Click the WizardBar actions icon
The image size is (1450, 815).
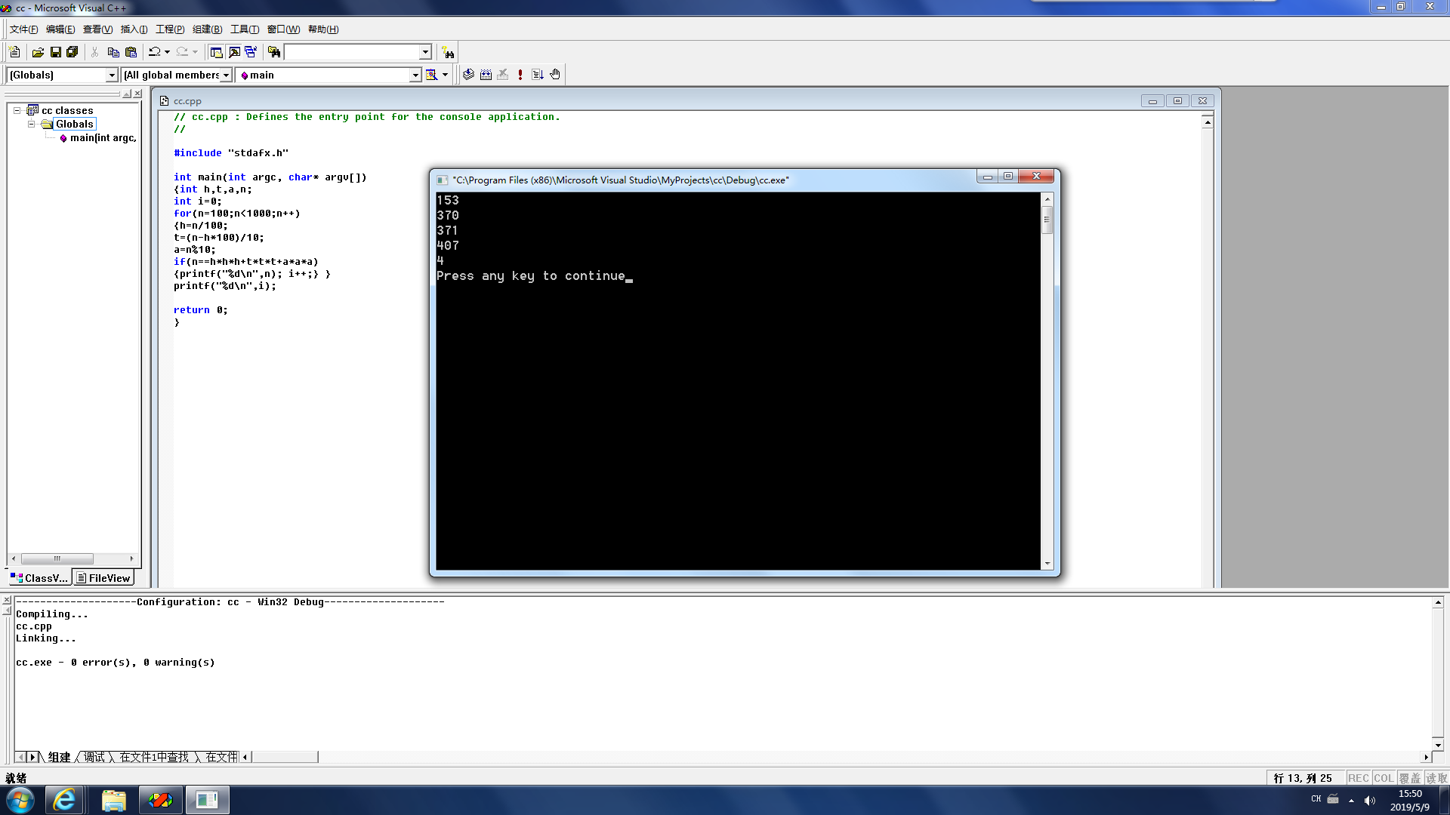click(x=431, y=75)
